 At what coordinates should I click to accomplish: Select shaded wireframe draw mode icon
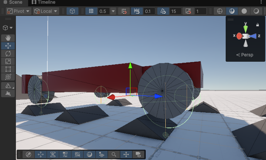coord(232,11)
